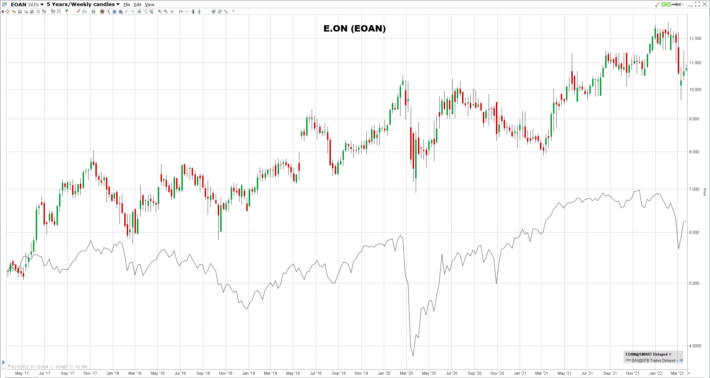Add a text annotation with T icon
This screenshot has width=710, height=378.
(x=114, y=11)
